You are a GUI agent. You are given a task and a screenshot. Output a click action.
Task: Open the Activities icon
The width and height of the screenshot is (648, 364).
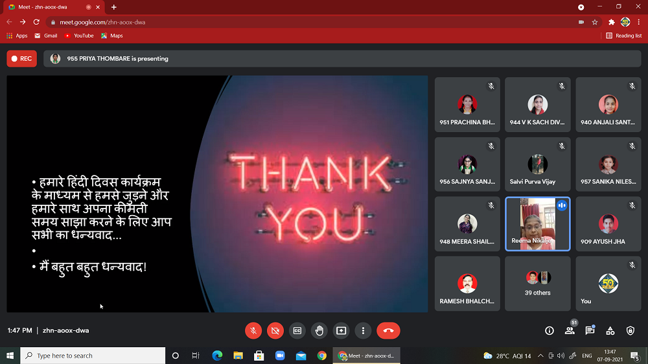pos(610,330)
